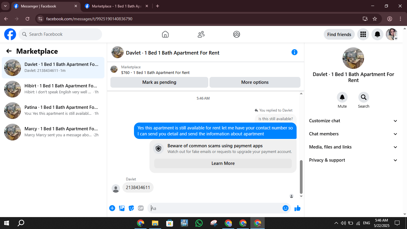407x229 pixels.
Task: Launch Microsoft Store from the taskbar
Action: (x=169, y=223)
